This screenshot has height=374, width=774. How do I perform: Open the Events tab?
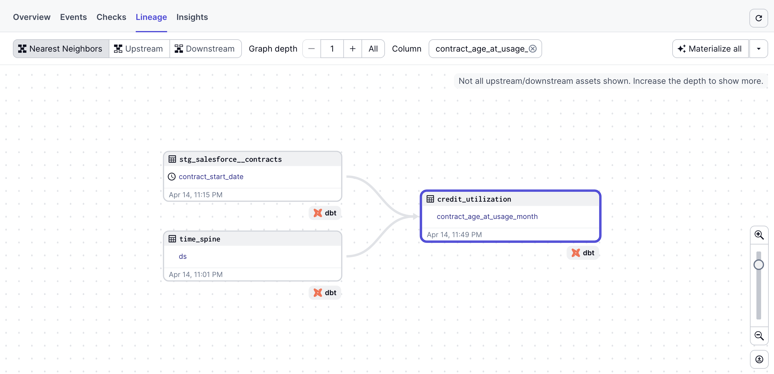[x=73, y=17]
